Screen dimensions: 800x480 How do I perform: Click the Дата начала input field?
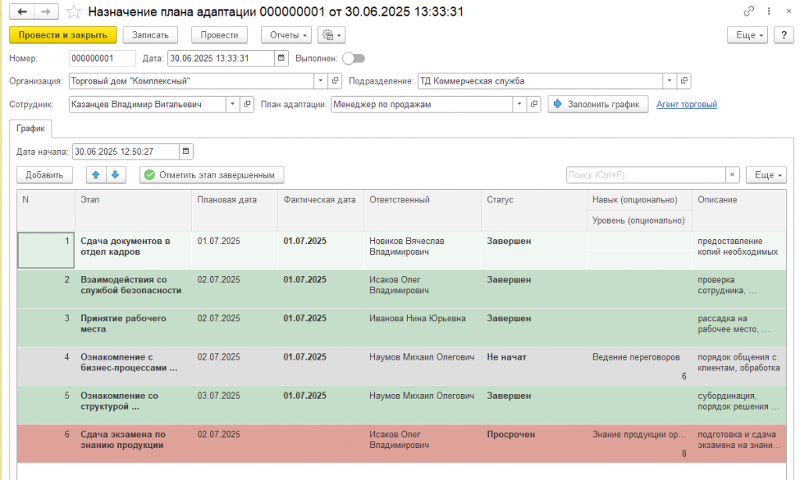[126, 152]
